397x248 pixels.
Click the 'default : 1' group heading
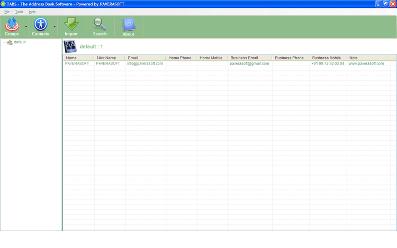tap(91, 47)
